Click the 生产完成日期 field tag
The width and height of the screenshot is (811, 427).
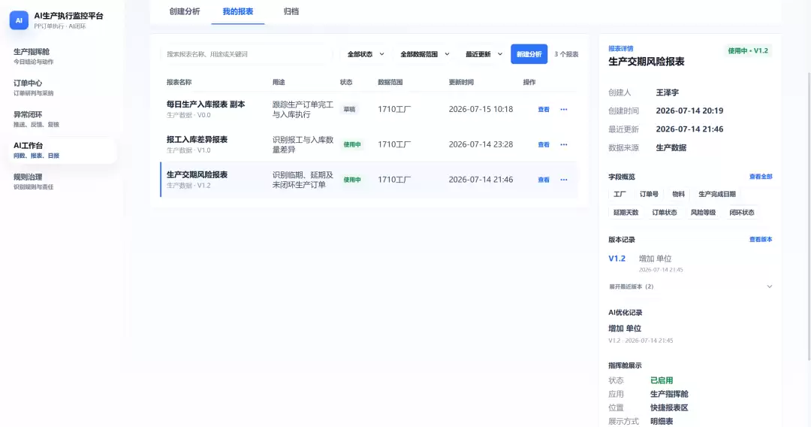point(717,194)
